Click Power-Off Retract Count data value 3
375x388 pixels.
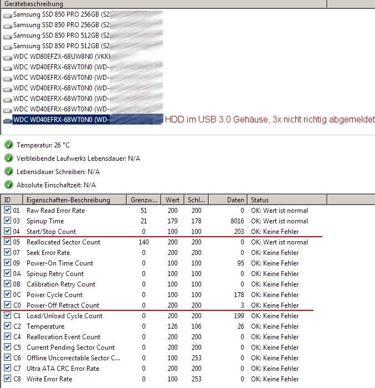point(243,305)
